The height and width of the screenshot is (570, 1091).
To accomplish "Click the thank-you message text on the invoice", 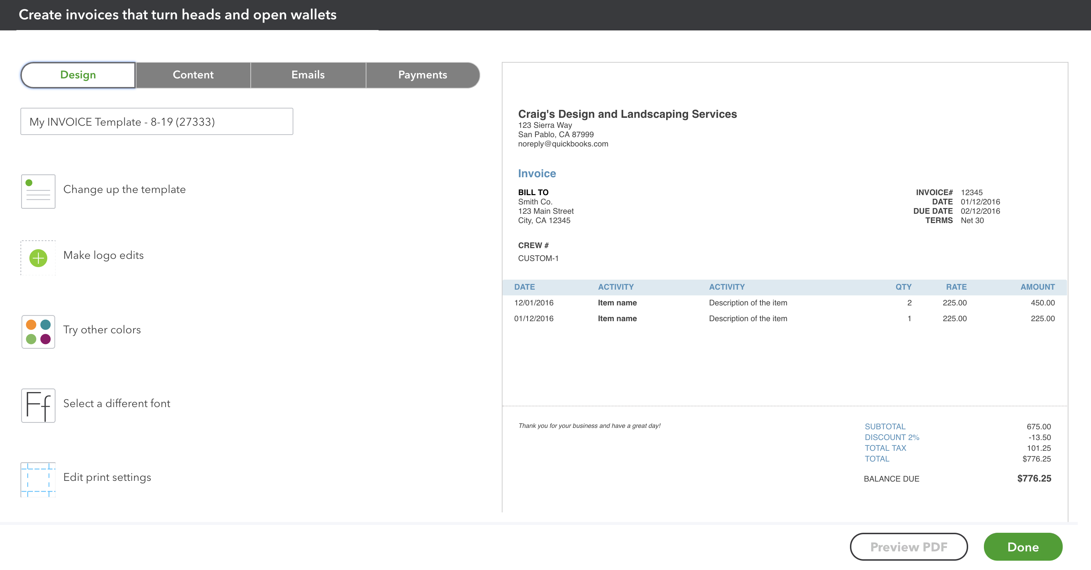I will (589, 426).
